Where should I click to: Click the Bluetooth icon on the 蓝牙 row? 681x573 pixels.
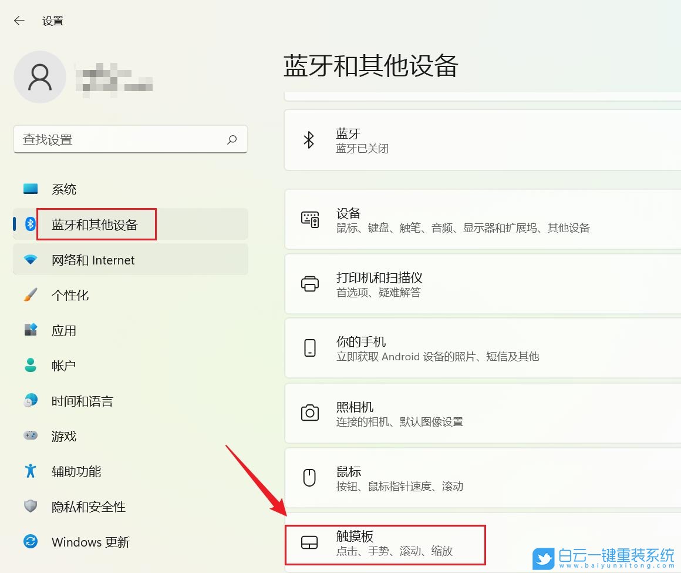coord(310,140)
